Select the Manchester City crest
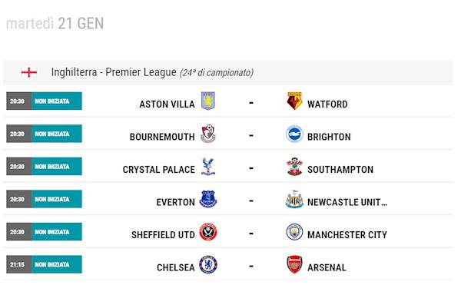 pyautogui.click(x=294, y=232)
